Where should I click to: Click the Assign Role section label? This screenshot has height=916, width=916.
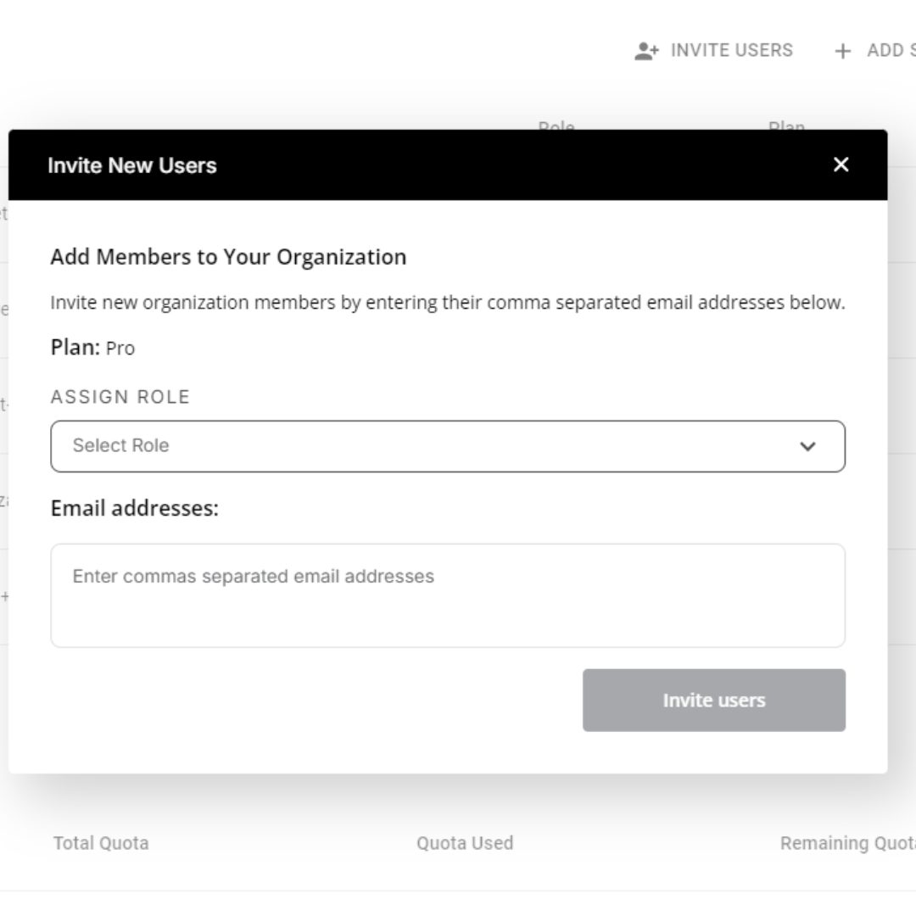120,396
